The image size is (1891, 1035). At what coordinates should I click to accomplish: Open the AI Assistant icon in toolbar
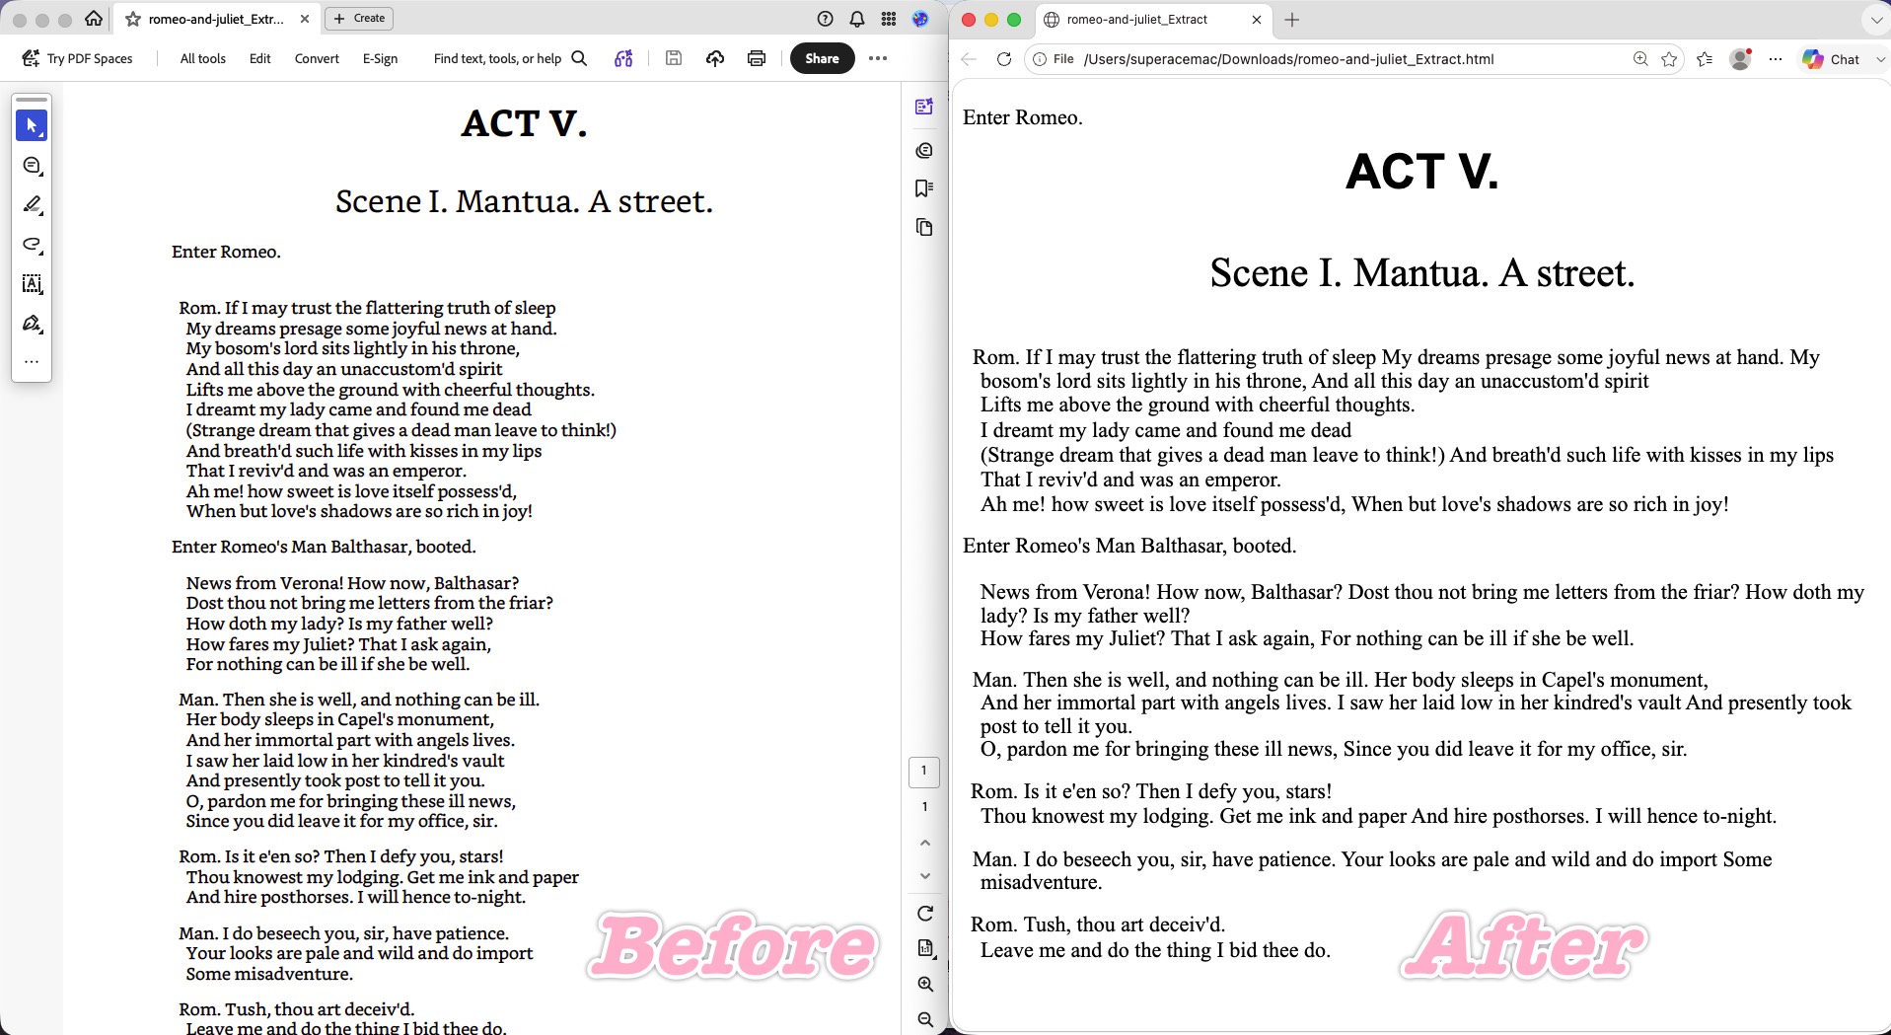click(623, 58)
